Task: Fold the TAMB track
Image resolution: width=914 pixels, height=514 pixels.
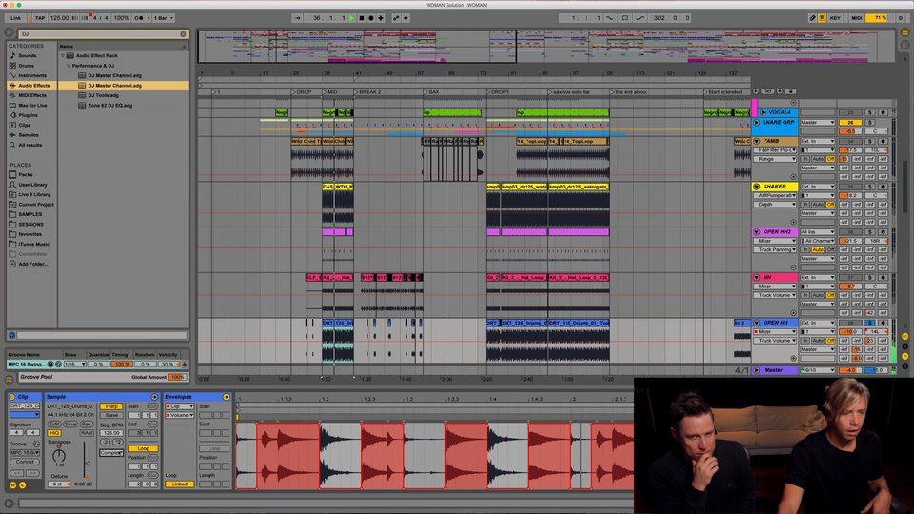Action: pos(757,141)
